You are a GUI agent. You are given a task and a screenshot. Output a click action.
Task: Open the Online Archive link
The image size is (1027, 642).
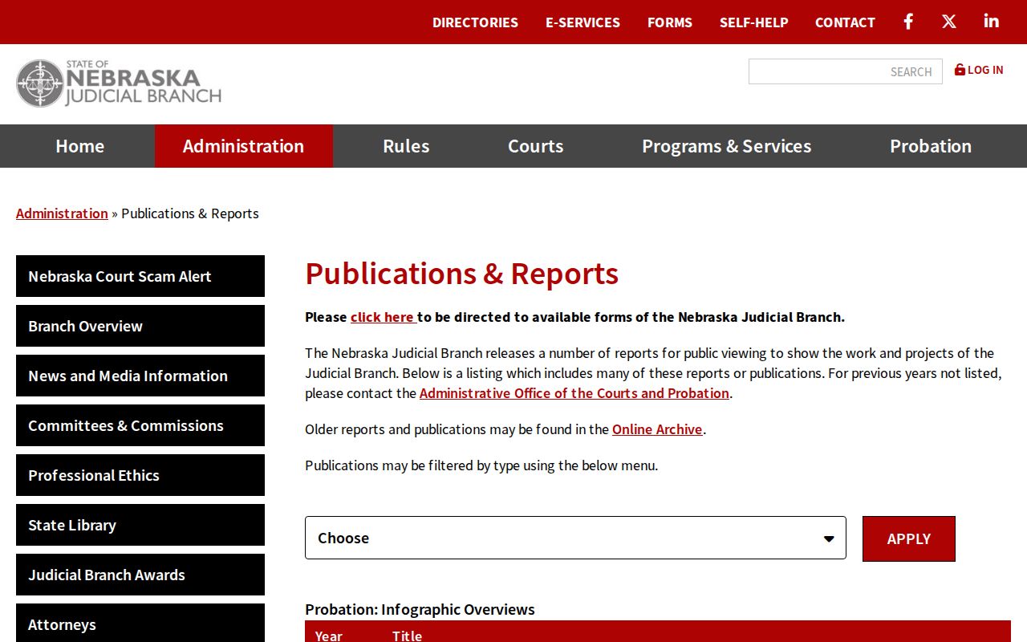click(657, 429)
